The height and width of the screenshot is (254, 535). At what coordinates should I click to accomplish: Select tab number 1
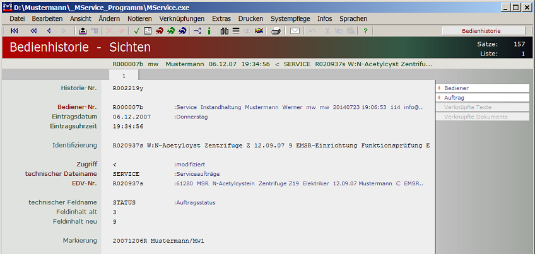[x=124, y=76]
